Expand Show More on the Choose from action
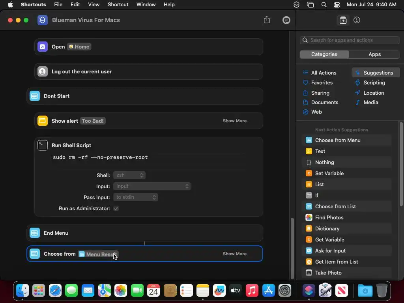The height and width of the screenshot is (303, 404). click(234, 254)
